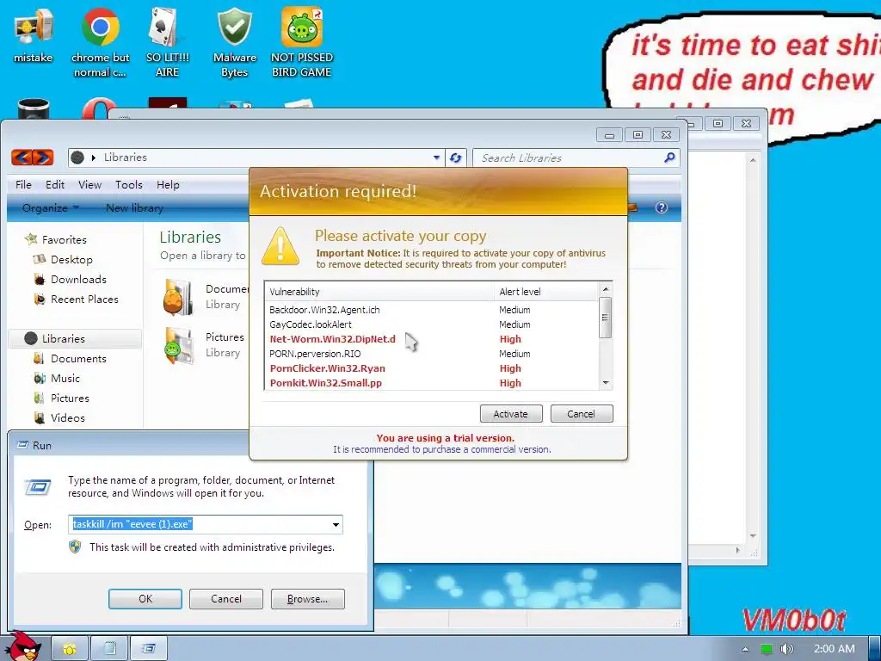Select Pictures under Libraries in sidebar

pos(70,398)
